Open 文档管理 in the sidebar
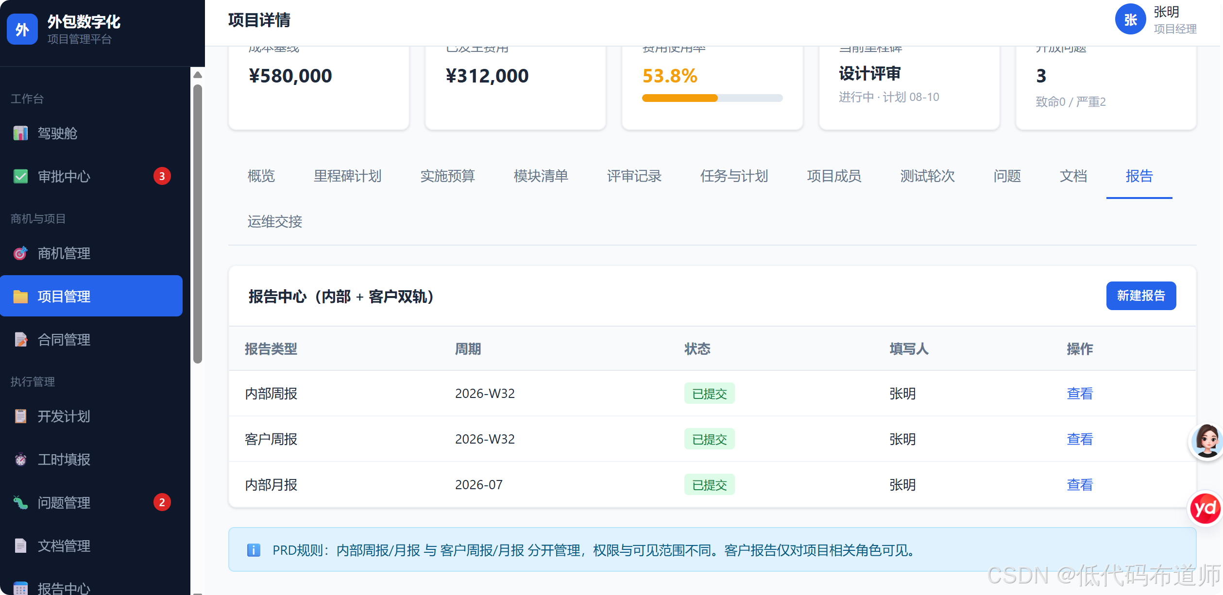This screenshot has height=595, width=1223. [x=91, y=545]
